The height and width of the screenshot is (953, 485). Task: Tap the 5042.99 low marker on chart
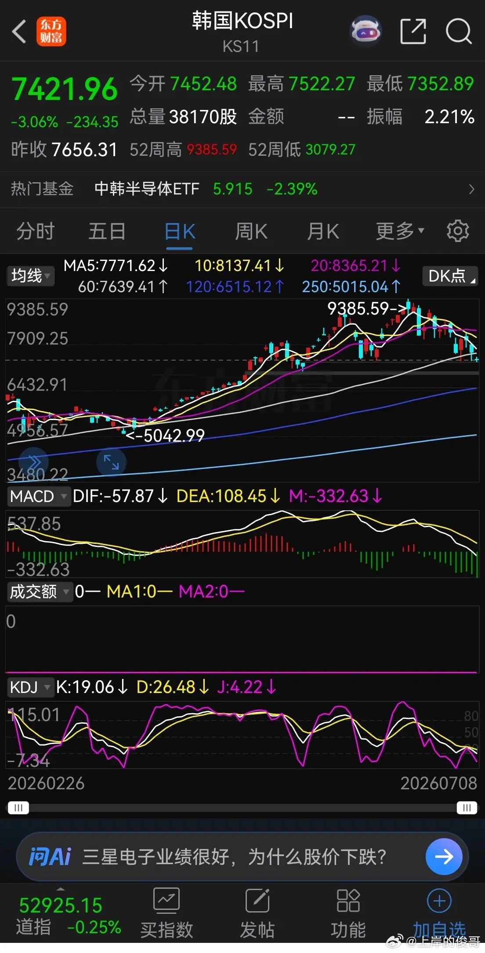point(165,436)
